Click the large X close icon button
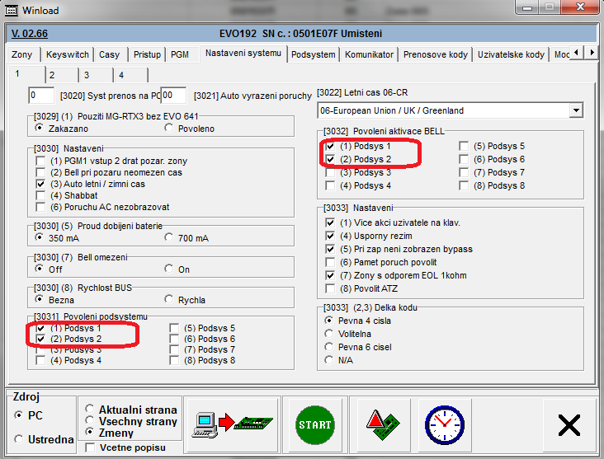Viewport: 604px width, 459px height. pos(569,424)
